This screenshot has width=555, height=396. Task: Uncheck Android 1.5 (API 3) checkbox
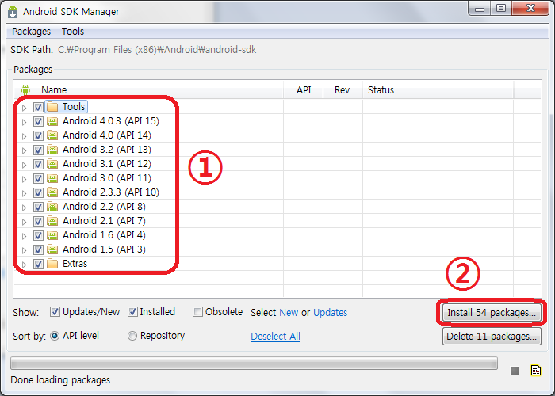click(x=38, y=250)
